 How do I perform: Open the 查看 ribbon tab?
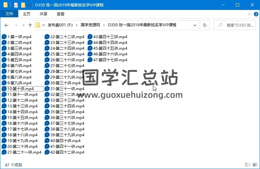click(x=61, y=14)
